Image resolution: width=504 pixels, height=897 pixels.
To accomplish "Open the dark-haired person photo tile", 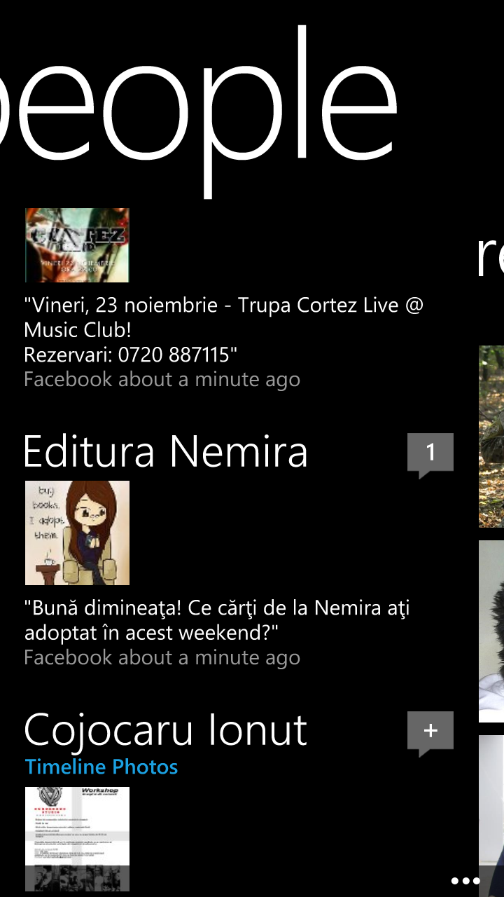I will (491, 631).
